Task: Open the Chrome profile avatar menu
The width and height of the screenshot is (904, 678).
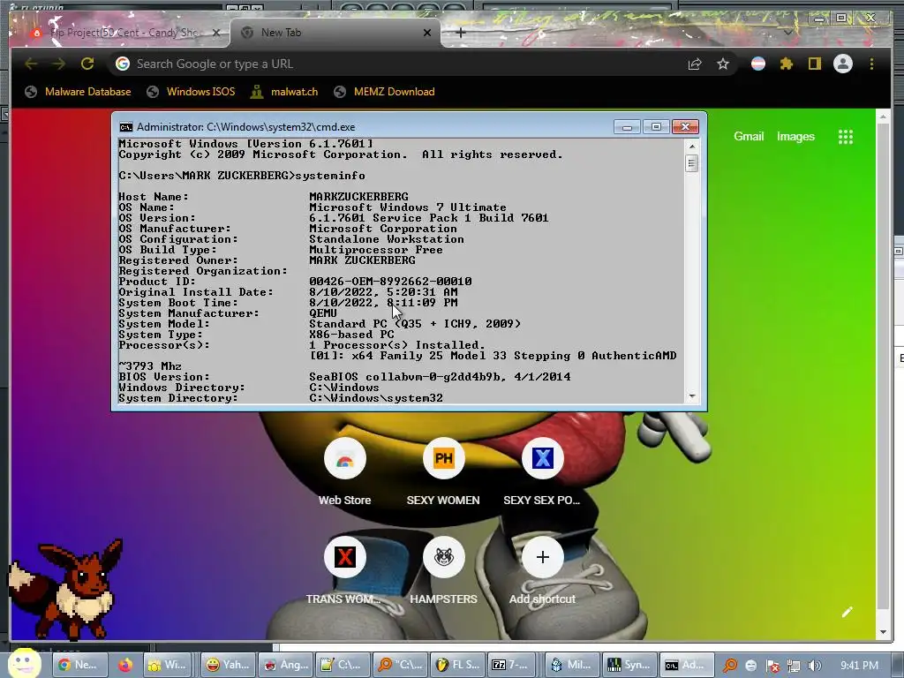Action: coord(843,64)
